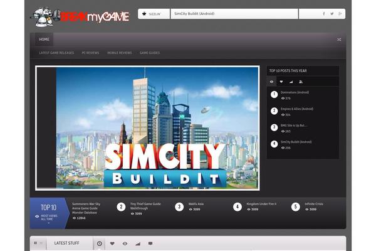Open Game Guides section
Image resolution: width=376 pixels, height=251 pixels.
(x=150, y=53)
